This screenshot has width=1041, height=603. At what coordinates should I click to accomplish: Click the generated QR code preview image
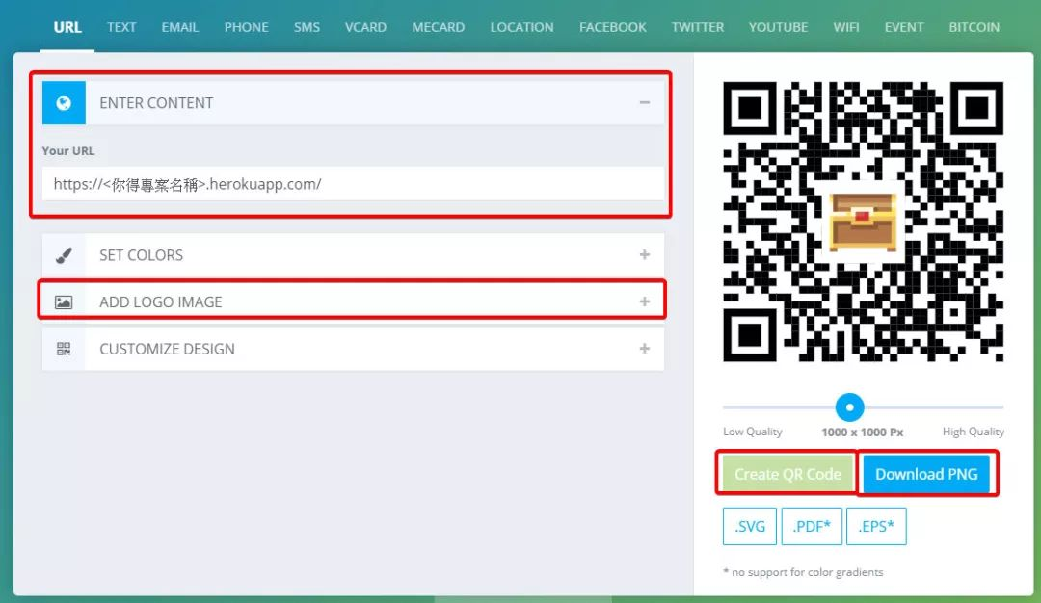click(863, 222)
